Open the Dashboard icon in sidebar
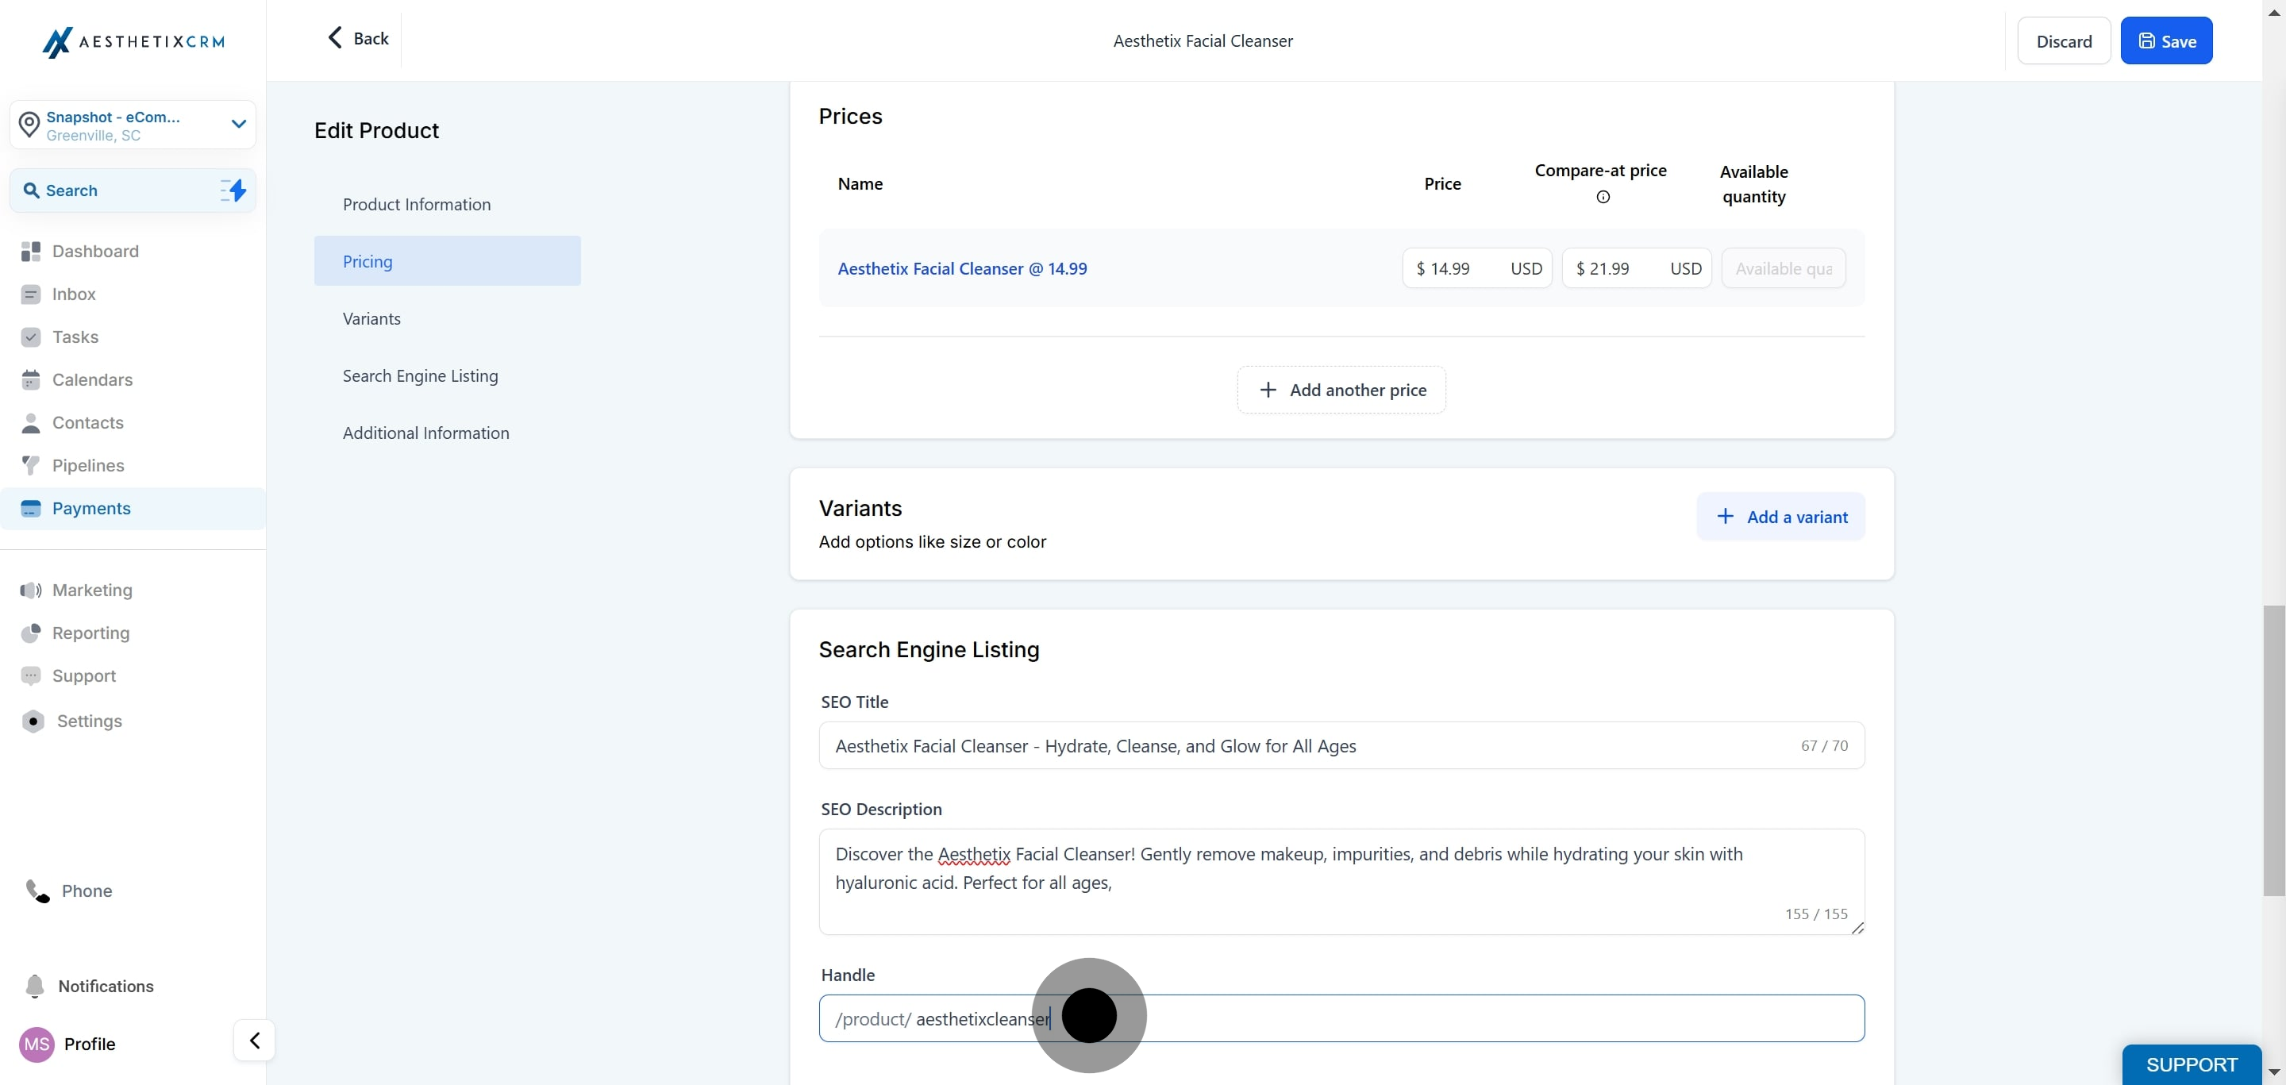This screenshot has height=1085, width=2286. (31, 252)
